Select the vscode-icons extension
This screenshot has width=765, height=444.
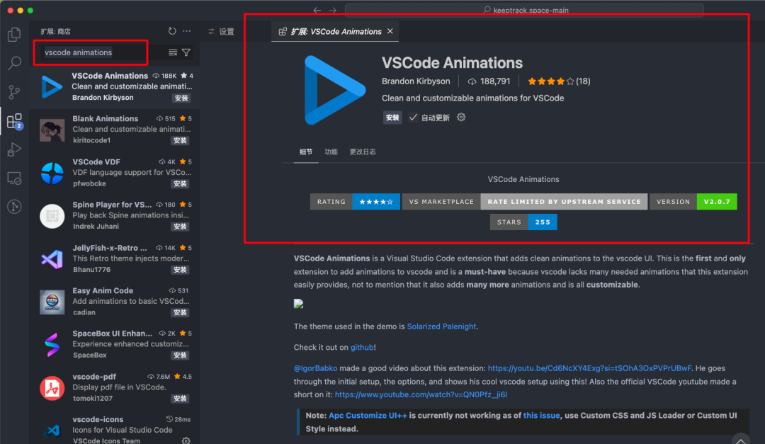[x=115, y=428]
